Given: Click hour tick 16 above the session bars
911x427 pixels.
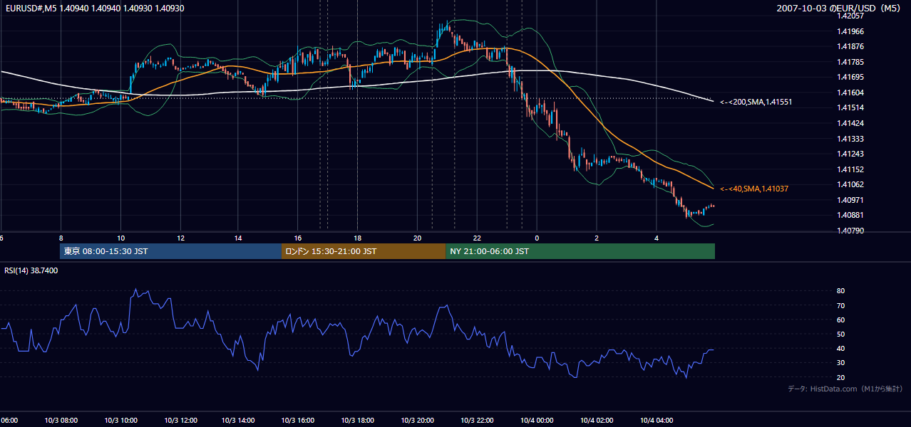Looking at the screenshot, I should coord(297,238).
